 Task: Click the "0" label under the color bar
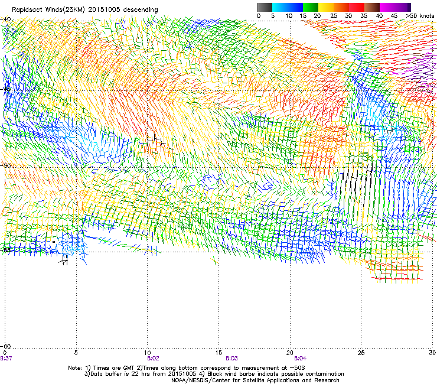point(259,16)
